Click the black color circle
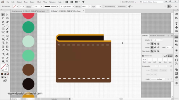Image resolution: width=179 pixels, height=100 pixels. click(29, 84)
